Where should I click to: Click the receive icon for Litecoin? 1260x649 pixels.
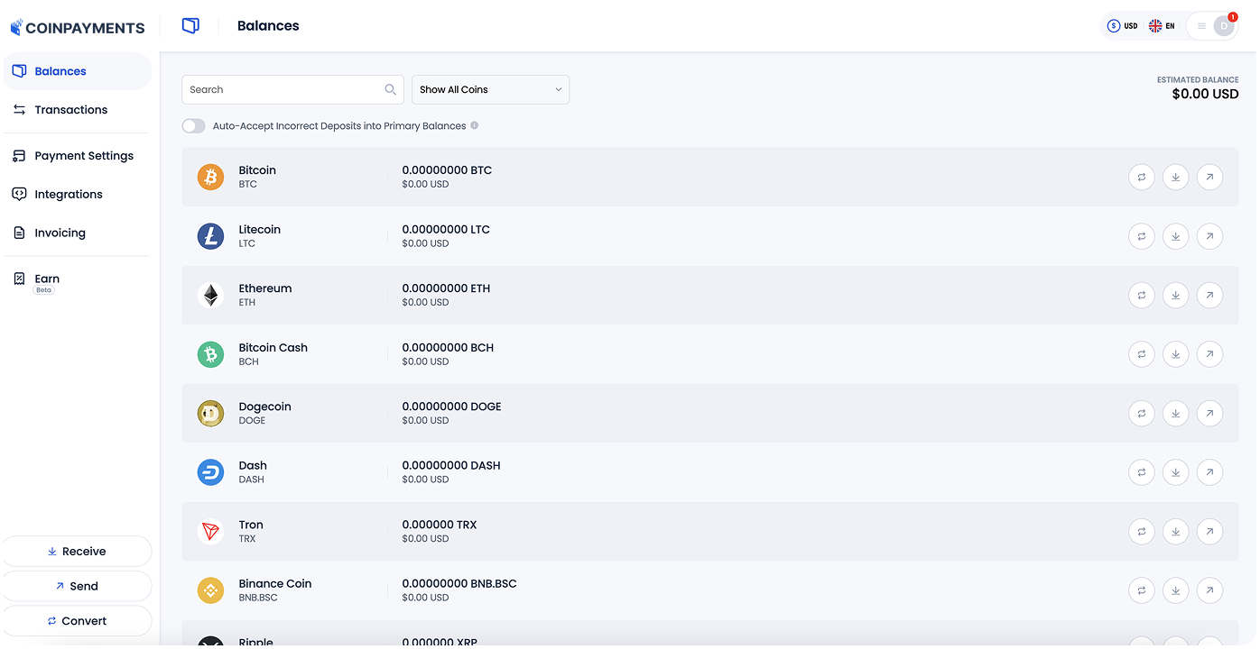pyautogui.click(x=1175, y=236)
